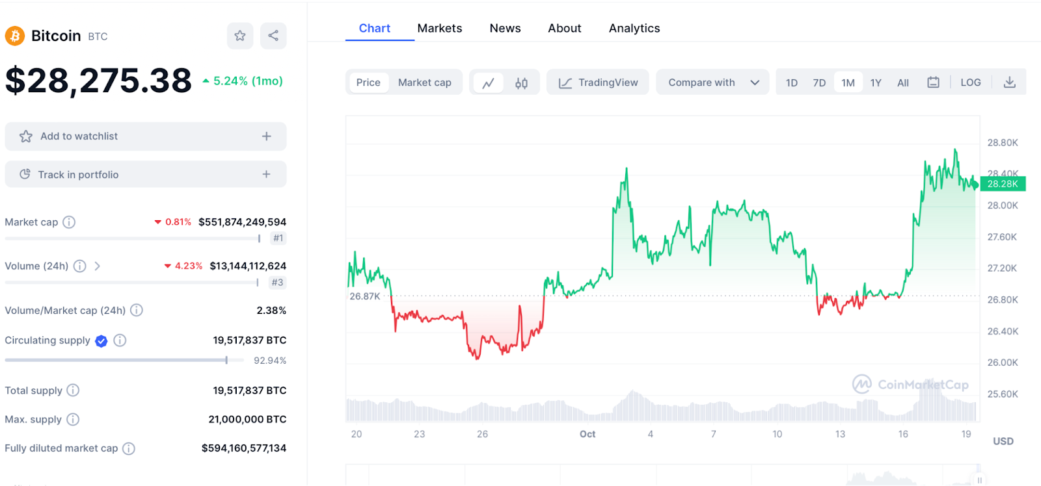Toggle chart to Market cap mode
The height and width of the screenshot is (486, 1041).
click(425, 83)
